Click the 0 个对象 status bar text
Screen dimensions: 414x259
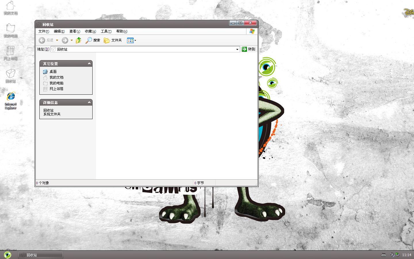coord(43,183)
